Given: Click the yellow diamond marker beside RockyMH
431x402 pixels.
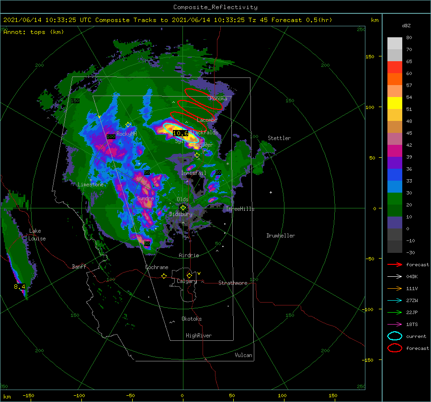Looking at the screenshot, I should (128, 125).
